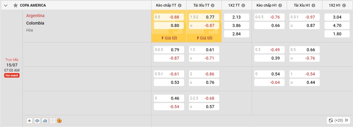Toggle the eye watch icon under the match
Viewport: 353px width, 127px height.
click(x=37, y=121)
